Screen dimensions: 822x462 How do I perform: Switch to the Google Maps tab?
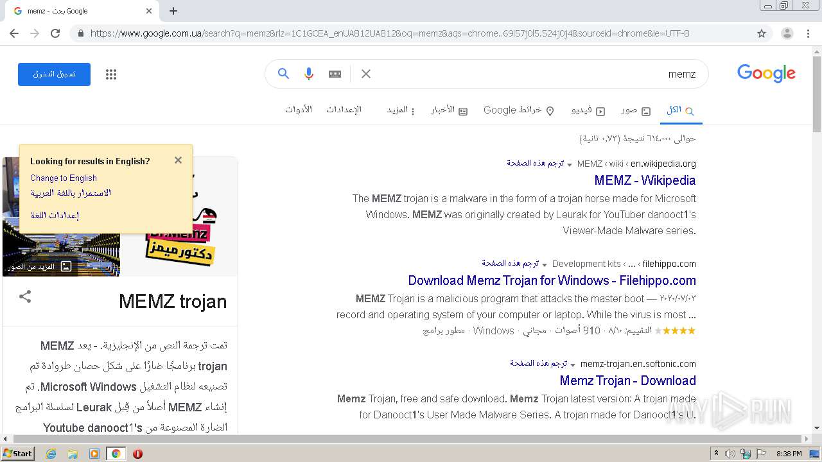pos(519,110)
